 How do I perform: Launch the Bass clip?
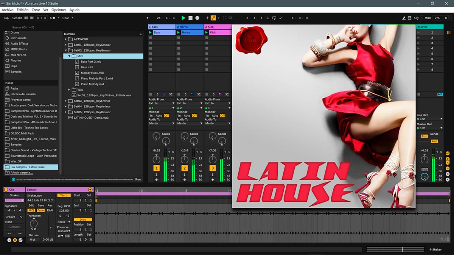point(150,32)
